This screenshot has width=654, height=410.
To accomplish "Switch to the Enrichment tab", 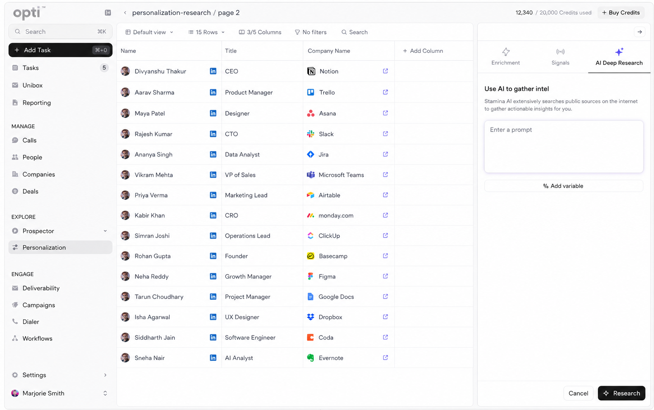I will pos(506,57).
